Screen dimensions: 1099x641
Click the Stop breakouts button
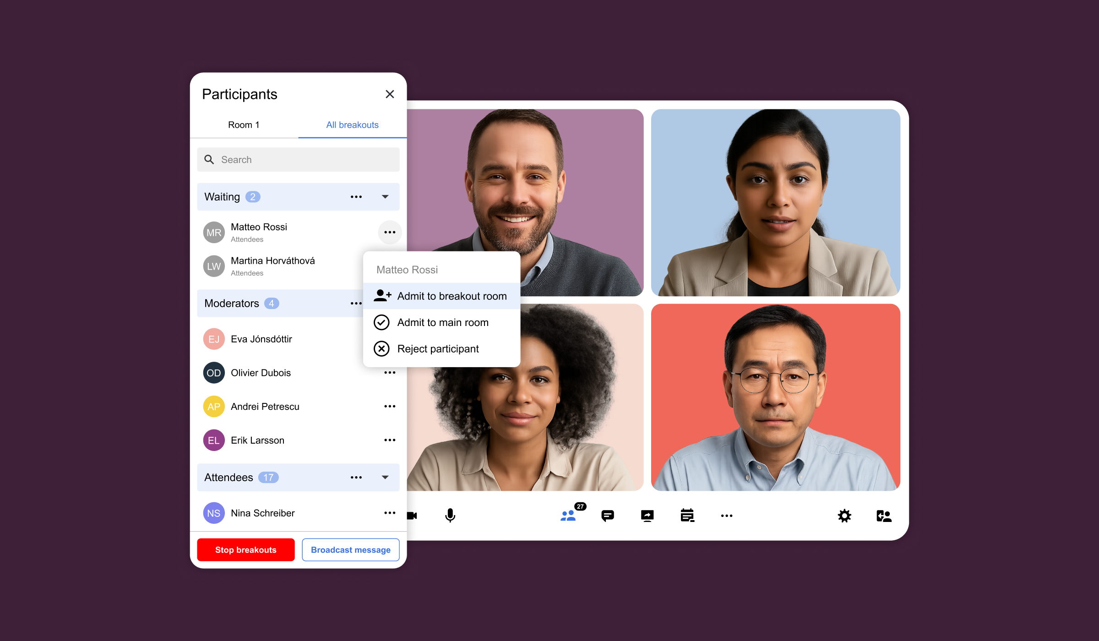click(x=246, y=550)
